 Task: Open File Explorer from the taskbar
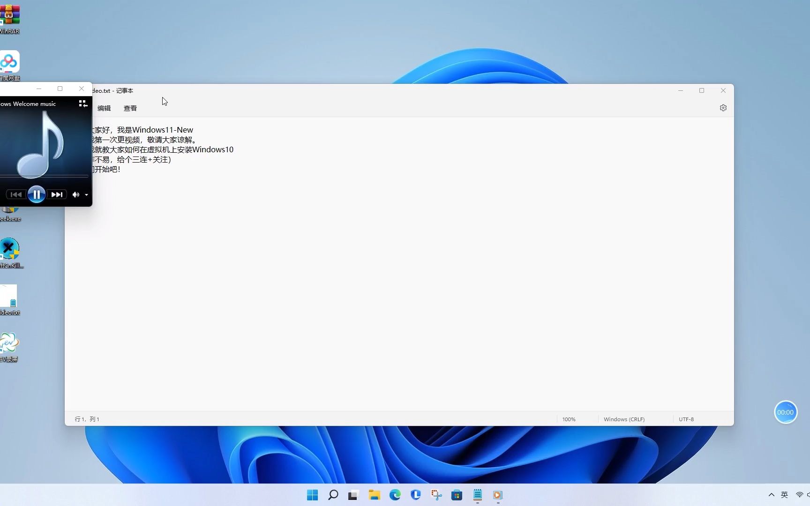(374, 494)
